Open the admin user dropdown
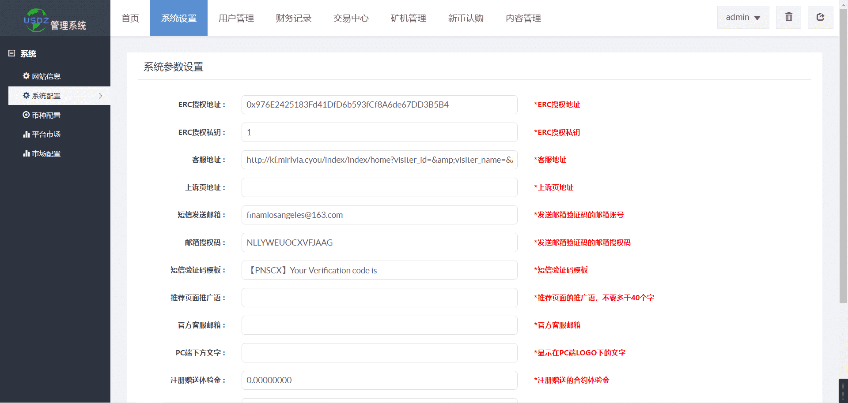Screen dimensions: 848x403 pyautogui.click(x=743, y=17)
